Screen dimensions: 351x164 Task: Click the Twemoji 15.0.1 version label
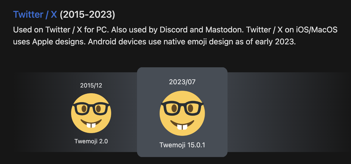tap(182, 145)
